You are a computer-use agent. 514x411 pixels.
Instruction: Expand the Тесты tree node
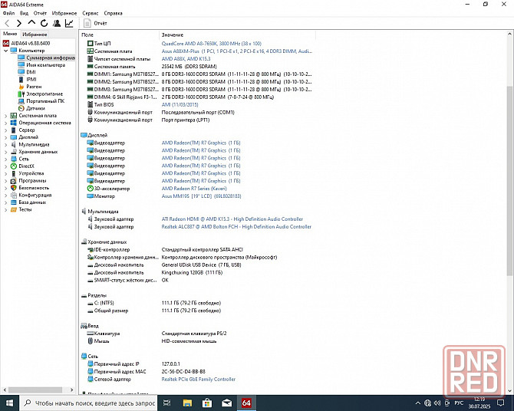click(5, 209)
